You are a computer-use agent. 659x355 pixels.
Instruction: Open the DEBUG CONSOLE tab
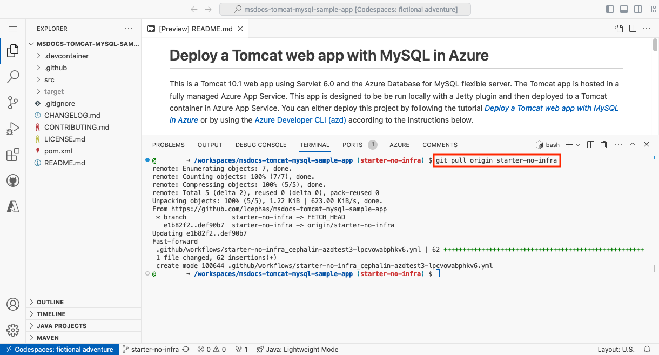tap(261, 144)
